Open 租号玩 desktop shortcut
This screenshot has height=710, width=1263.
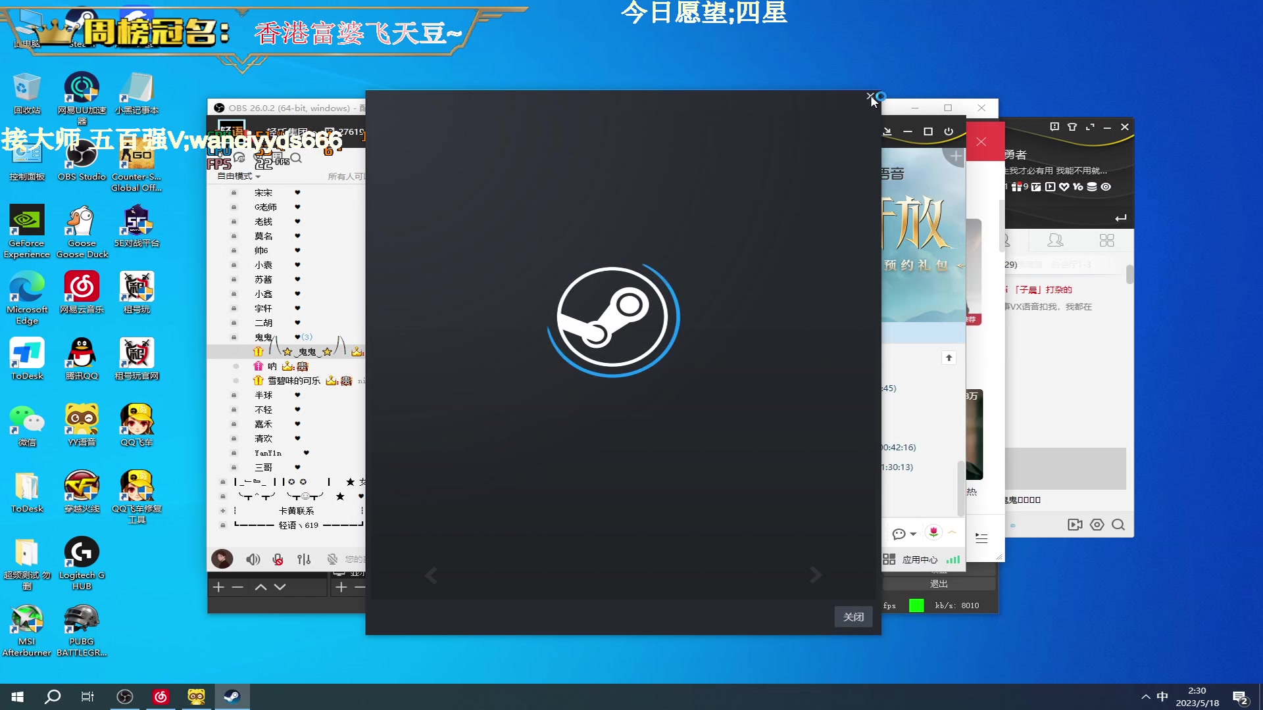pyautogui.click(x=137, y=293)
